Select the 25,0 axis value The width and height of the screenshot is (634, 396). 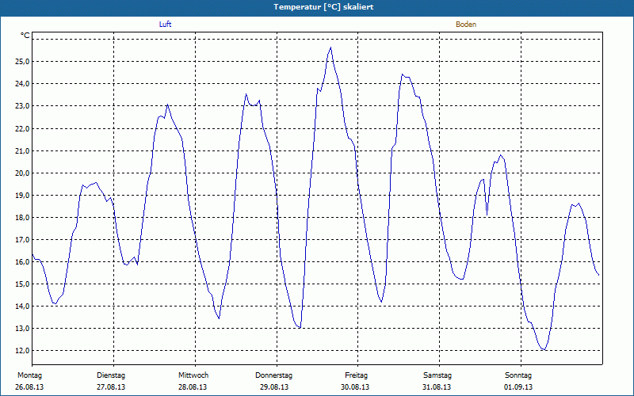pyautogui.click(x=22, y=62)
